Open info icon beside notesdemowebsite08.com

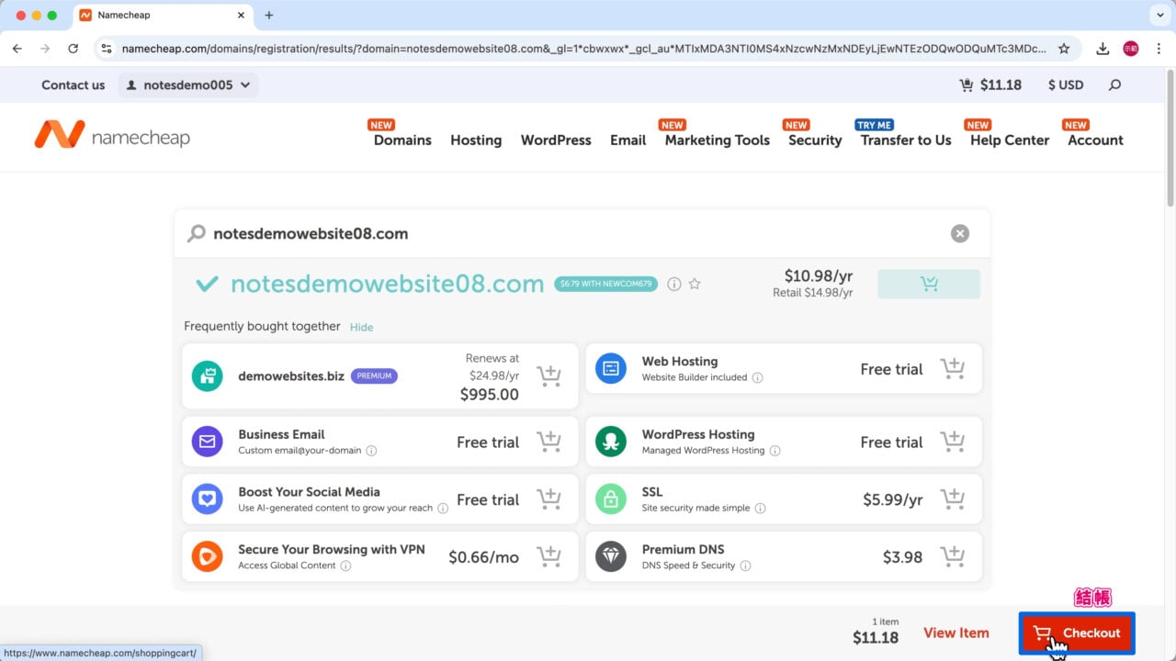point(673,285)
